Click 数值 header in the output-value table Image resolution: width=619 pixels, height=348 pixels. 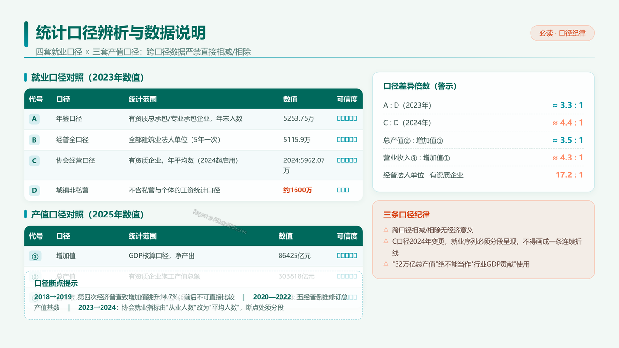pos(285,236)
